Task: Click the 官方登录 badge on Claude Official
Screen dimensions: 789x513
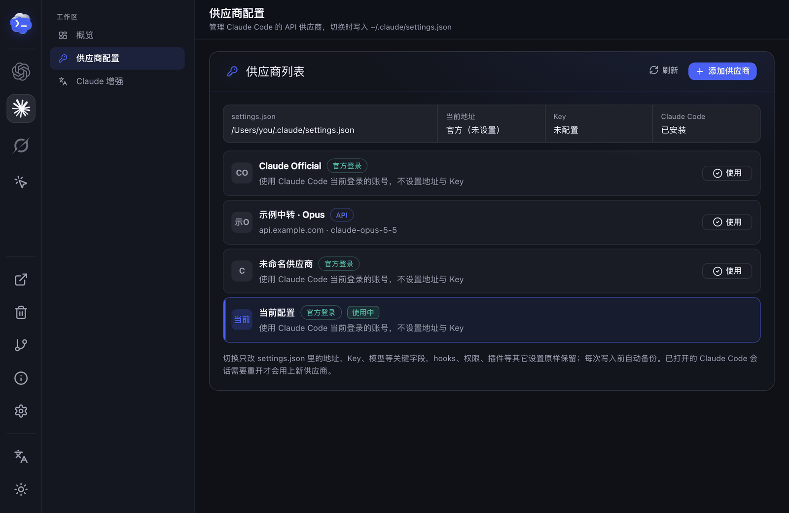Action: coord(347,166)
